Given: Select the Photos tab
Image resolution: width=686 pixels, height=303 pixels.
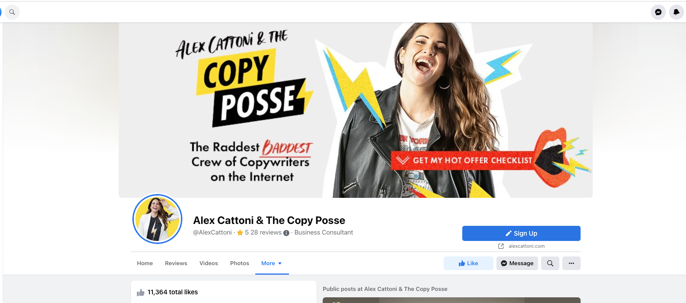Looking at the screenshot, I should (240, 263).
